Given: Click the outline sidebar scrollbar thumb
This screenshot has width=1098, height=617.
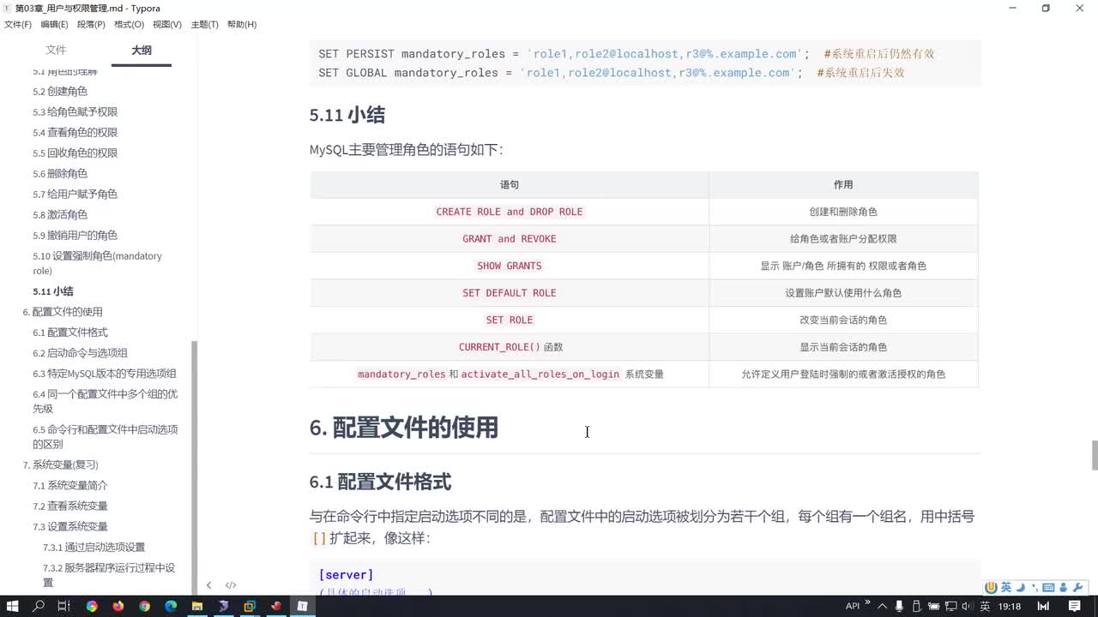Looking at the screenshot, I should pyautogui.click(x=194, y=467).
